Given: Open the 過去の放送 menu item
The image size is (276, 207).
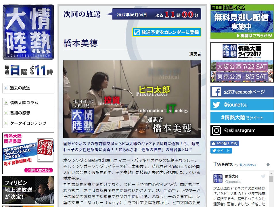Looking at the screenshot, I should pyautogui.click(x=28, y=88).
